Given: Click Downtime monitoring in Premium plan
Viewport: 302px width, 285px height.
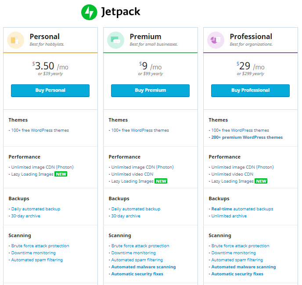Looking at the screenshot, I should [x=133, y=253].
